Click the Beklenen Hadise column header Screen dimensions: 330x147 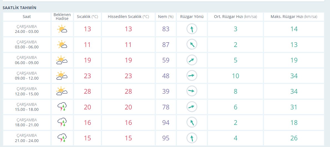(62, 17)
